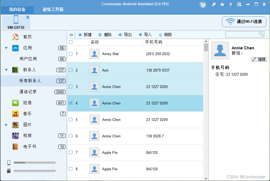Screen dimensions: 270x181
Task: Click the phone storage usage bar
Action: click(x=35, y=162)
